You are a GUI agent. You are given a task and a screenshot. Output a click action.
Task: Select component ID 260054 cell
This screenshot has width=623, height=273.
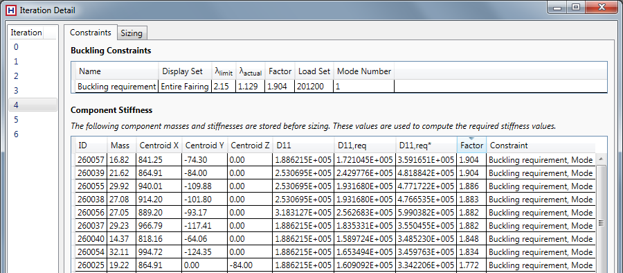coord(91,252)
